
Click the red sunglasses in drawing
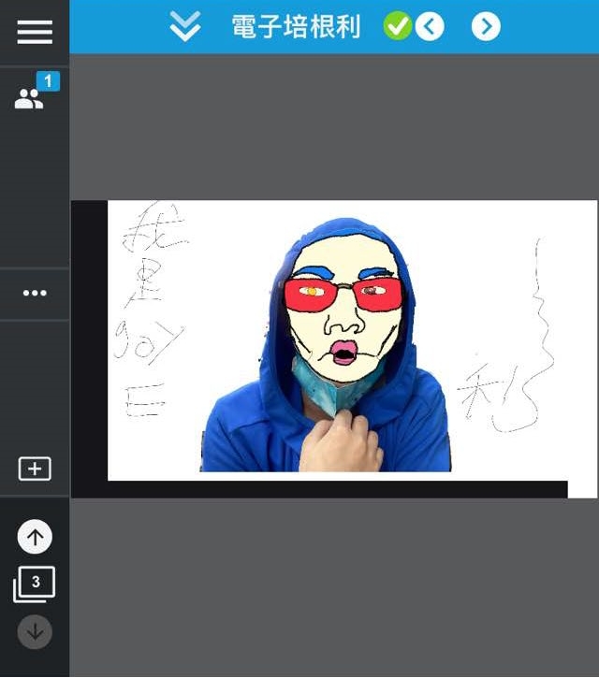point(344,294)
